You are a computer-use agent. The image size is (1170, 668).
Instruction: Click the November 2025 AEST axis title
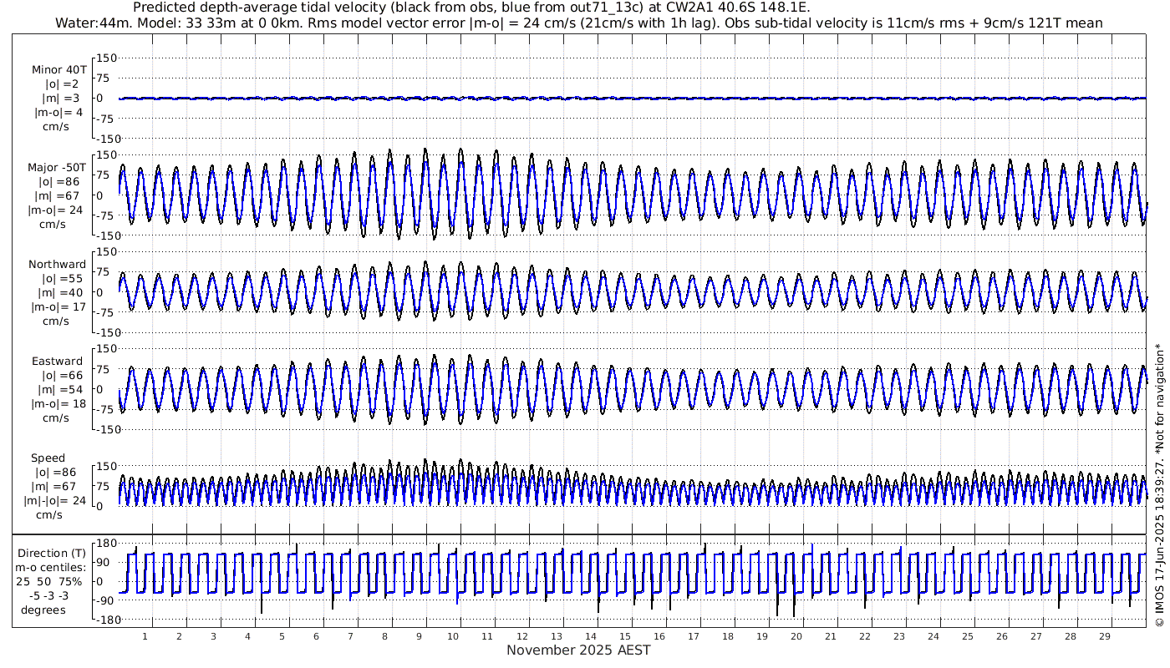pos(578,650)
